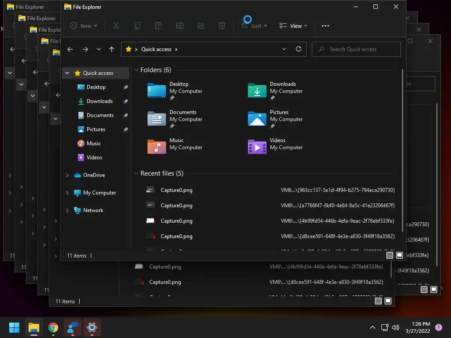Open Capture0.png from d8cee591 in front window

[270, 236]
